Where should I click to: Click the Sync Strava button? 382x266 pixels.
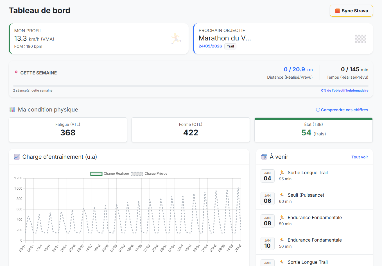[351, 11]
